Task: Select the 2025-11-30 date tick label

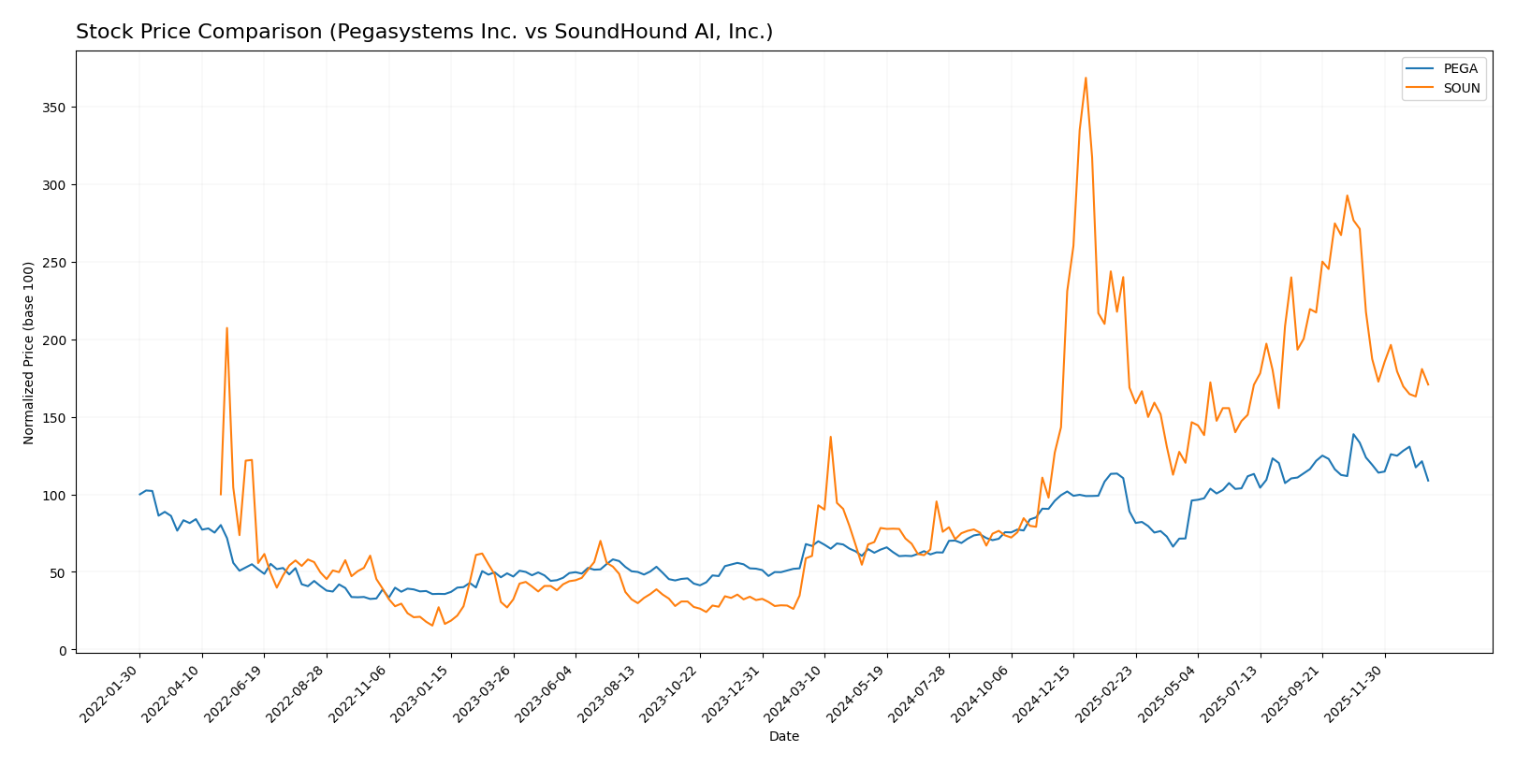Action: pos(1354,695)
